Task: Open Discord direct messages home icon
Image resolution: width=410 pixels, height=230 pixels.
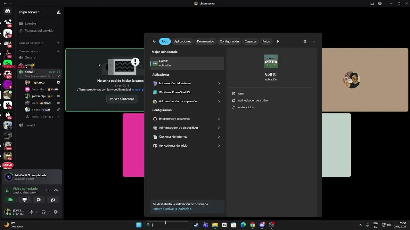Action: click(8, 11)
